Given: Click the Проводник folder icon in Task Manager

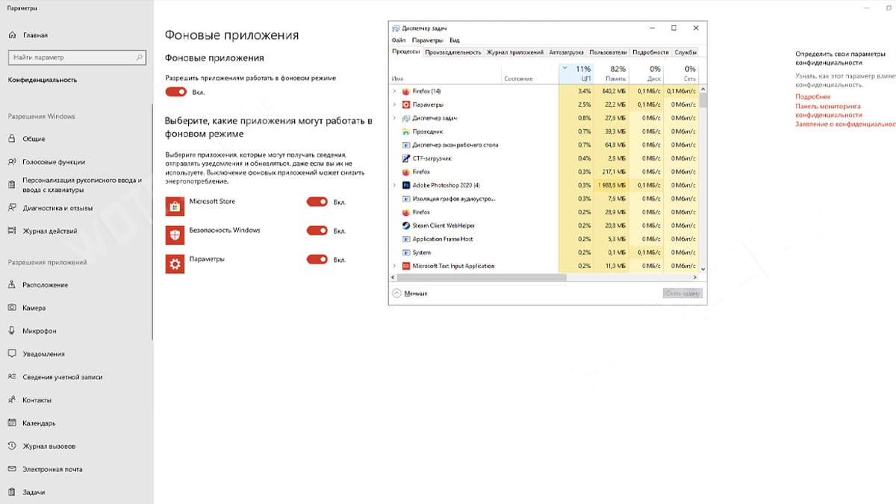Looking at the screenshot, I should tap(406, 131).
